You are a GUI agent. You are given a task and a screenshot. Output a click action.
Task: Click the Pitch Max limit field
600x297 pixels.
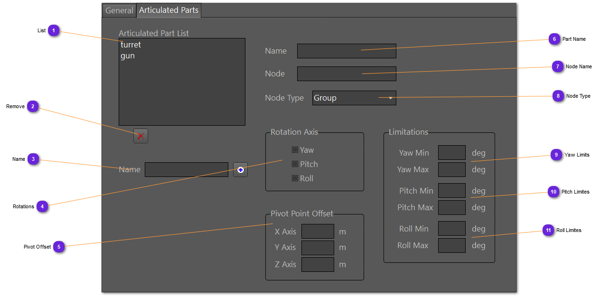[451, 207]
